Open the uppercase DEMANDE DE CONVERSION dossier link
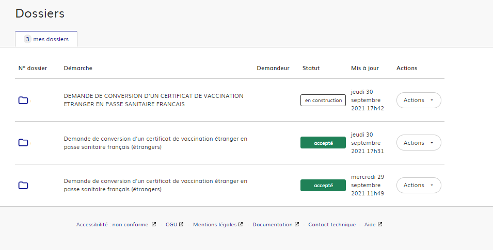493x250 pixels. pyautogui.click(x=153, y=100)
